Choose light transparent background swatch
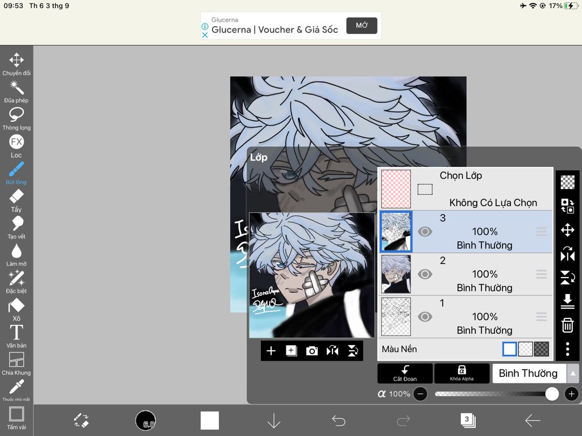This screenshot has width=582, height=436. pos(526,349)
